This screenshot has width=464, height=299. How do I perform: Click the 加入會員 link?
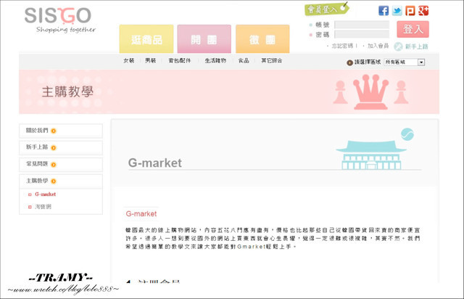click(x=378, y=46)
